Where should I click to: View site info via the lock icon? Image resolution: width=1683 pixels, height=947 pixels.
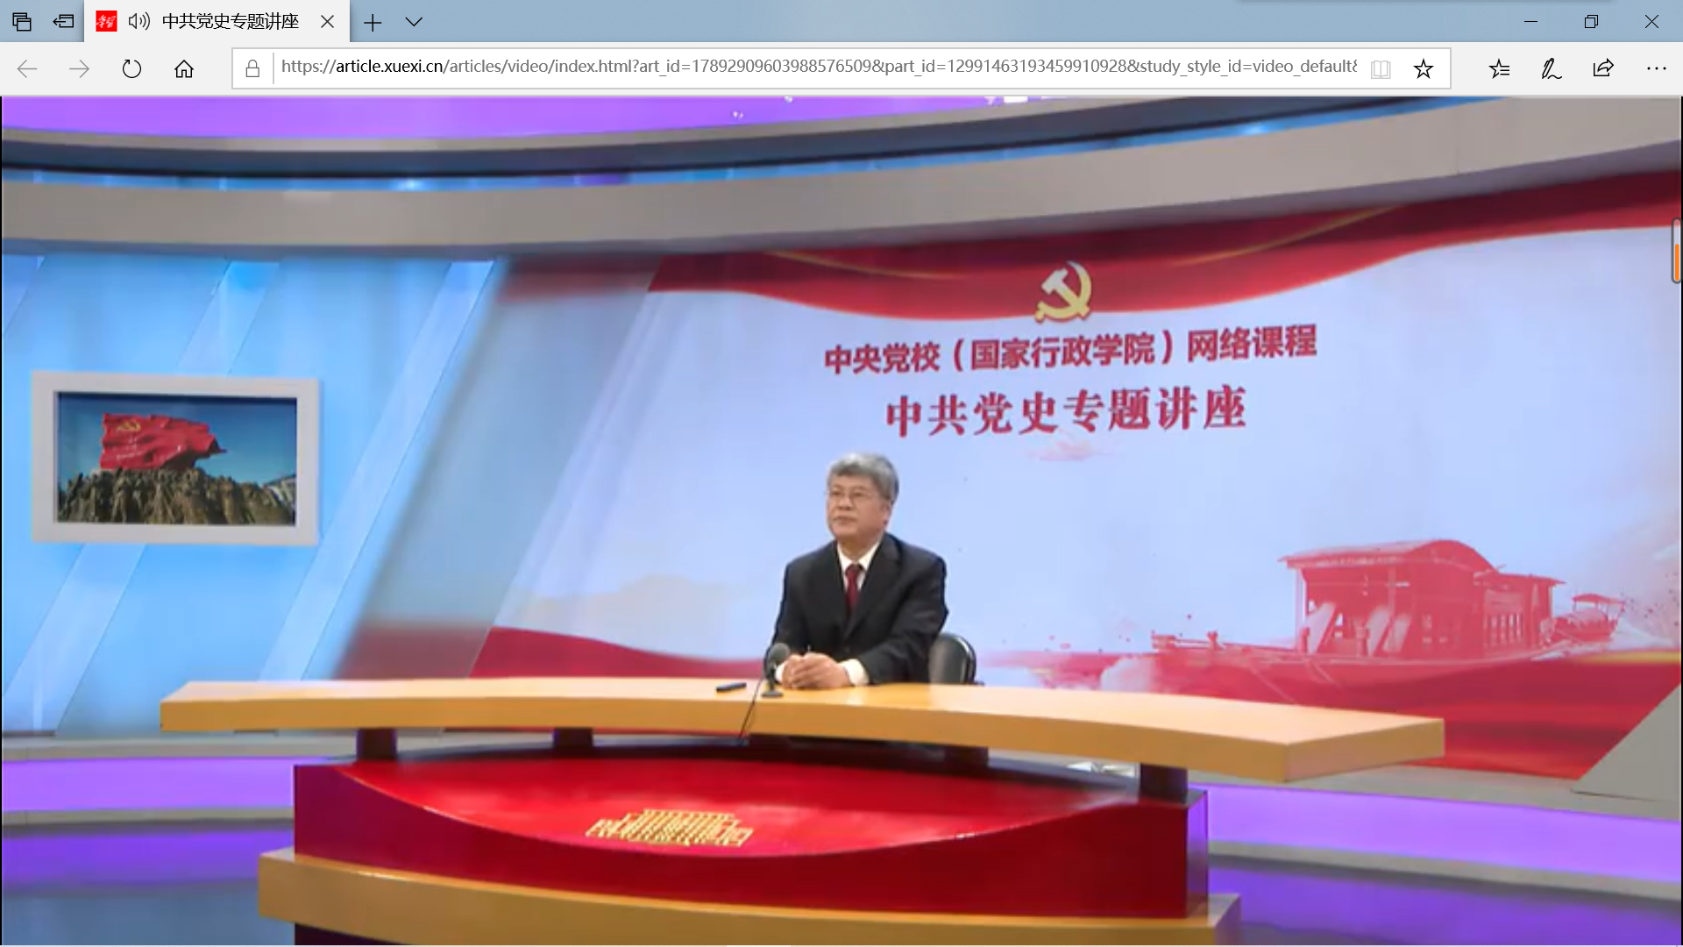[252, 68]
